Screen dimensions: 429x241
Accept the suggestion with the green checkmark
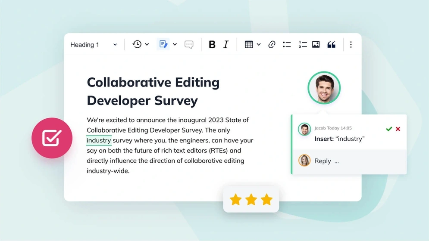click(x=389, y=129)
